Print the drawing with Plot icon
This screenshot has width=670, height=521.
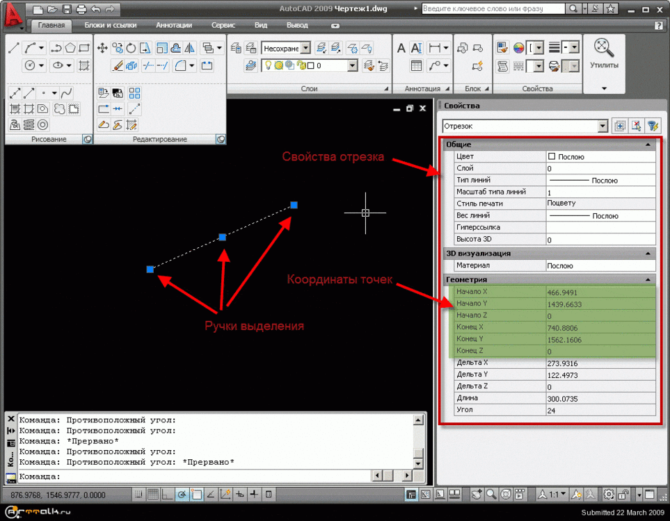(81, 9)
